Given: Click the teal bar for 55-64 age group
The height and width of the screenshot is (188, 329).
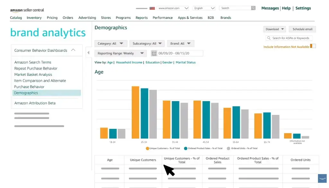Looking at the screenshot, I should [236, 122].
